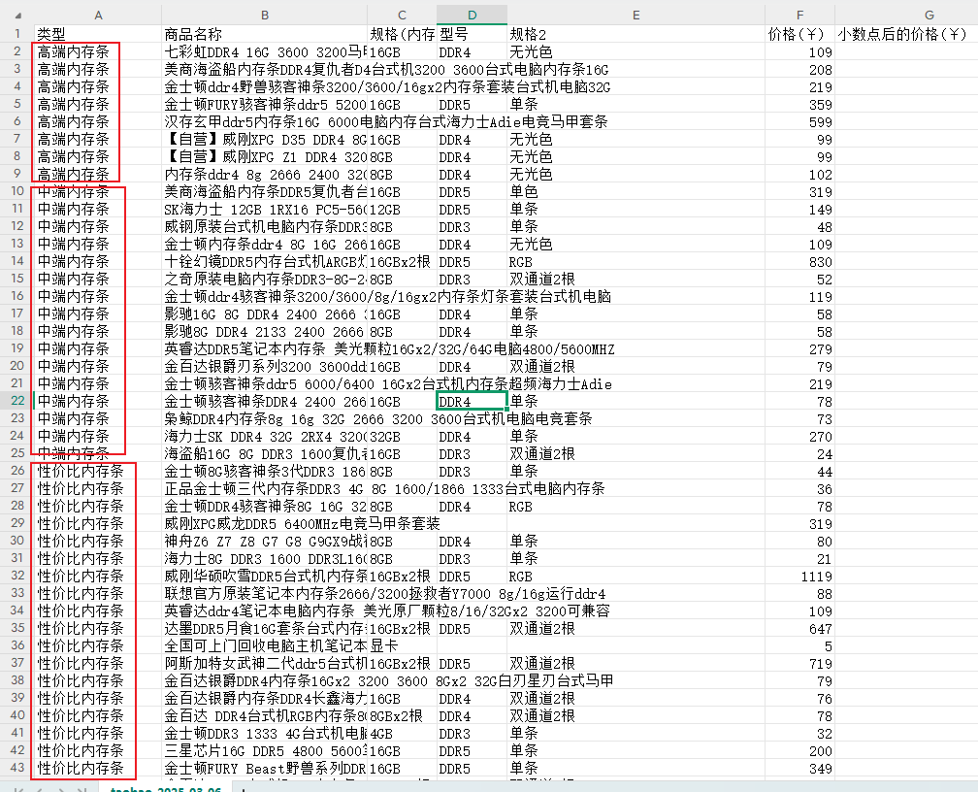Select the 高端内存条 cell in row 2
The height and width of the screenshot is (792, 978).
[x=98, y=51]
